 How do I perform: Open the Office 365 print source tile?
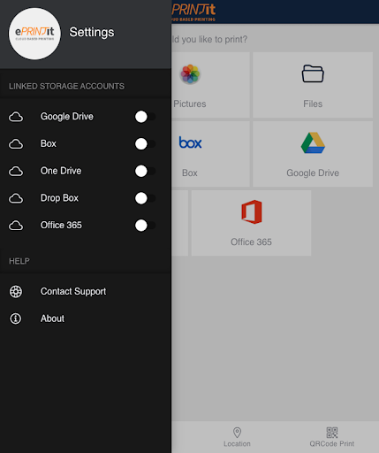click(251, 223)
